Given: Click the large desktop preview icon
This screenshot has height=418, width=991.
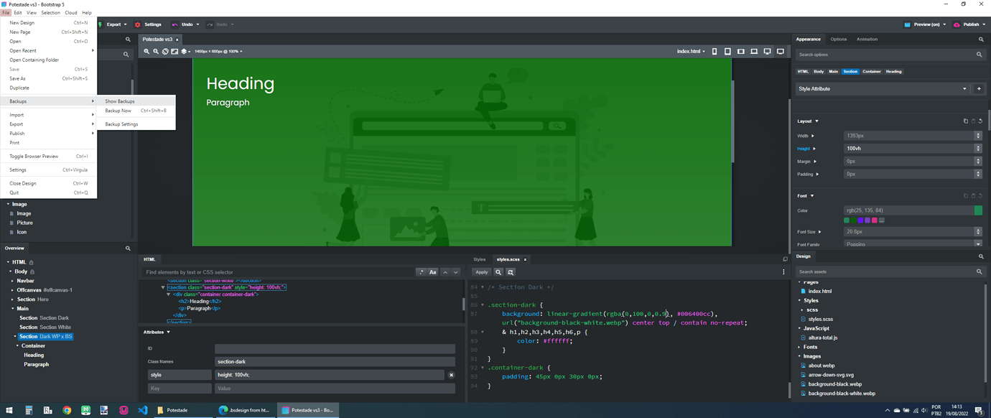Looking at the screenshot, I should pos(781,51).
